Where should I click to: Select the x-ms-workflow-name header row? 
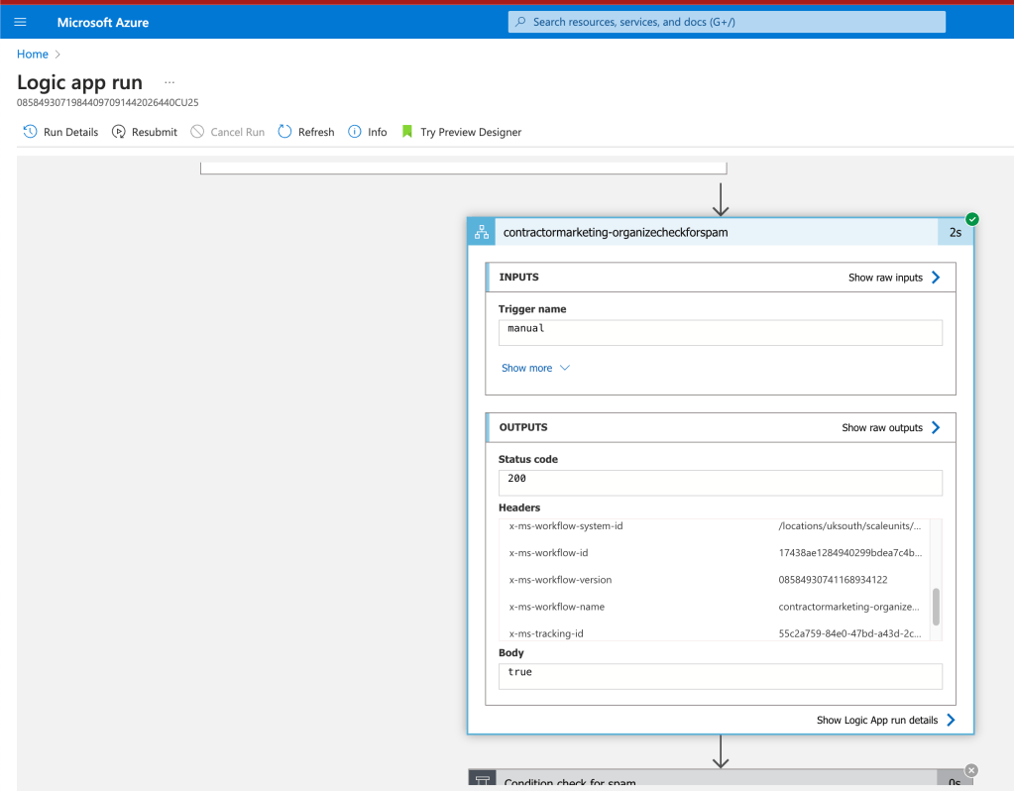tap(716, 607)
